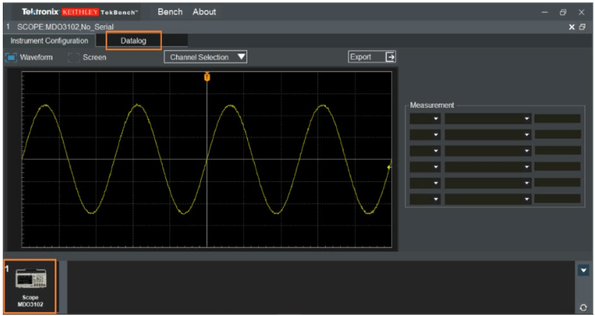
Task: Close the SCOPE:MDO3102 panel with the X
Action: 572,27
